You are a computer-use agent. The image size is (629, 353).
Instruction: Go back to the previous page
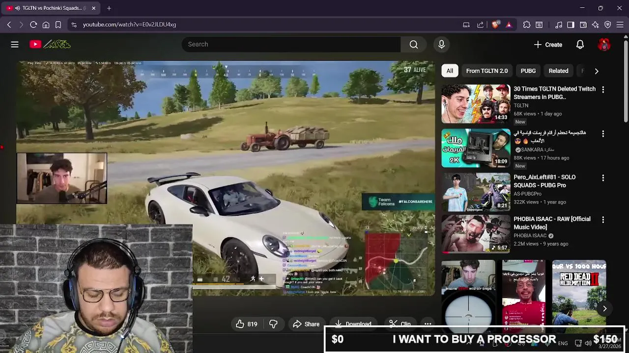point(9,25)
